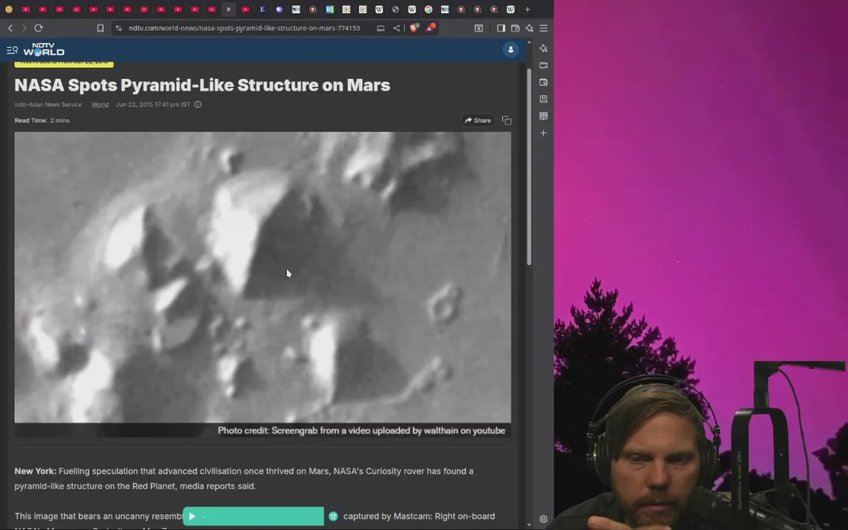The height and width of the screenshot is (530, 848).
Task: Open the browser hamburger main menu
Action: (543, 28)
